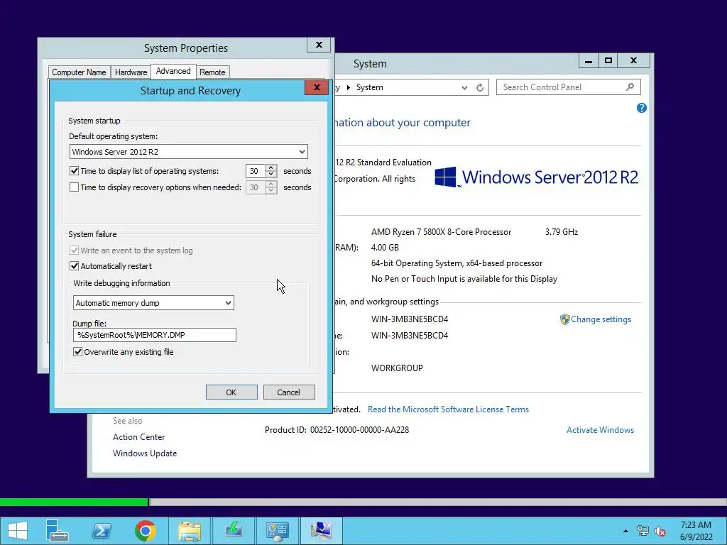Open PowerShell from the taskbar
727x545 pixels.
click(x=102, y=531)
